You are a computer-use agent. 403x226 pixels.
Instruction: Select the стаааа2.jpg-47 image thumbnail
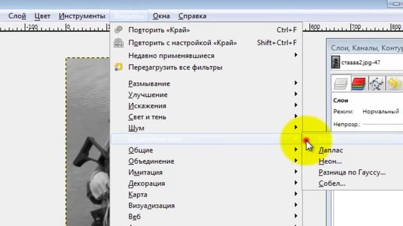coord(336,62)
